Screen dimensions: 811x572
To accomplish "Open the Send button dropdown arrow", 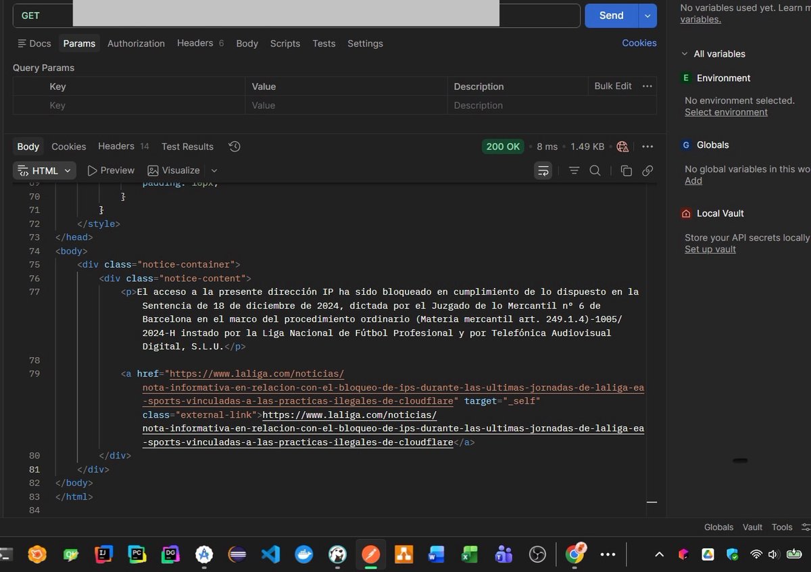I will point(647,16).
